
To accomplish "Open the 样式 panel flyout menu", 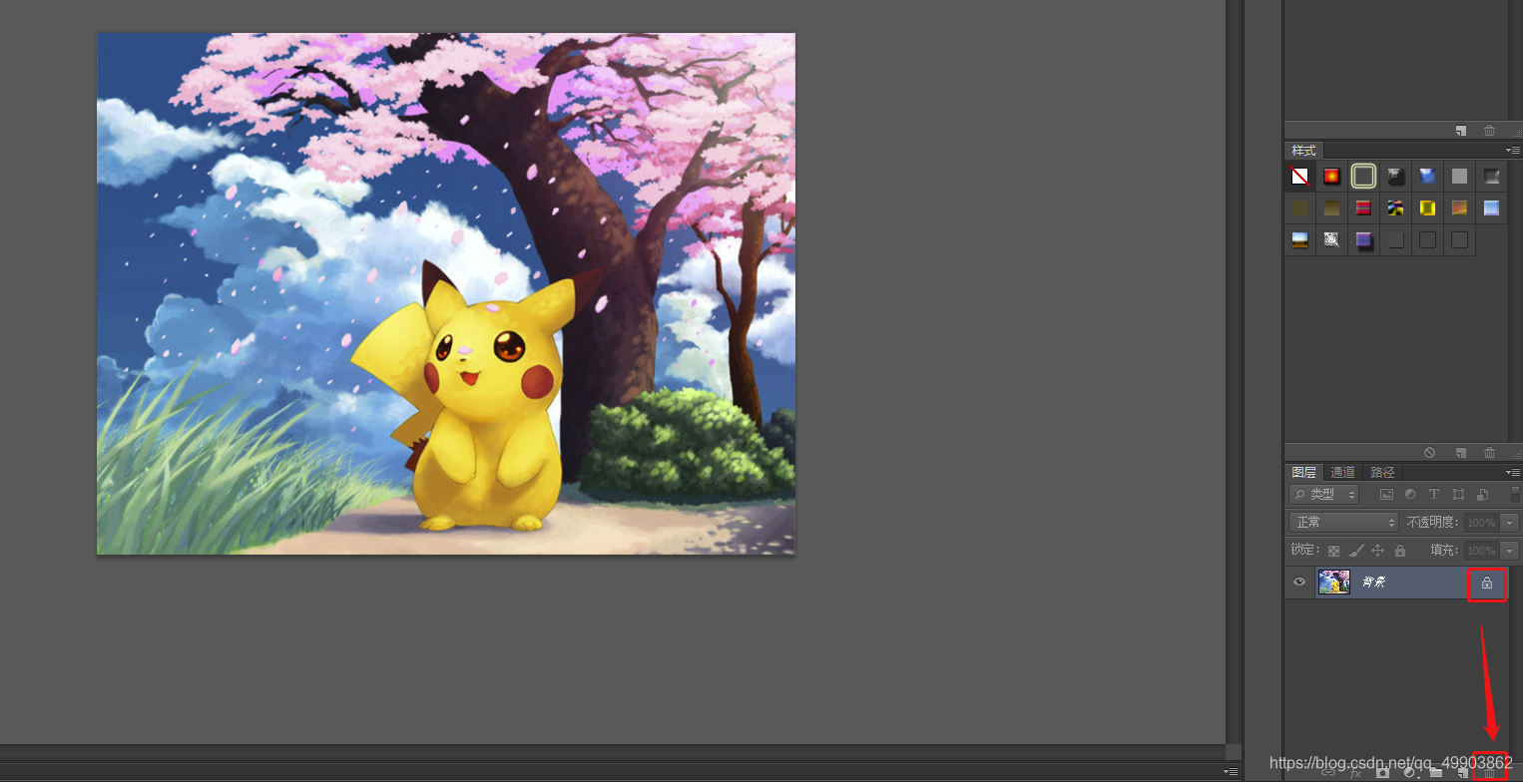I will pos(1513,151).
